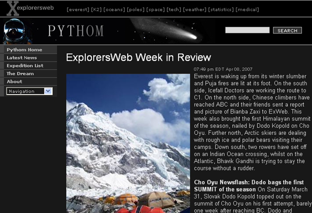Viewport: 312px width, 213px height.
Task: Click the comet banner graphic
Action: point(166,30)
